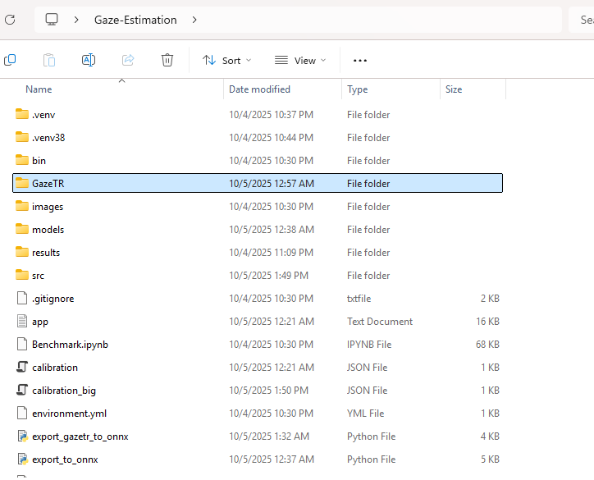
Task: Select the app file name
Action: click(40, 322)
